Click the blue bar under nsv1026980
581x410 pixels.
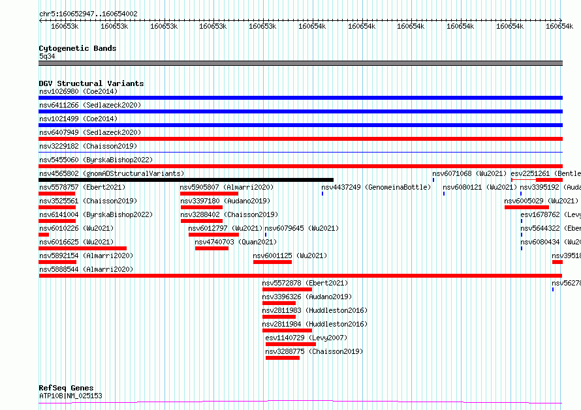pos(300,98)
